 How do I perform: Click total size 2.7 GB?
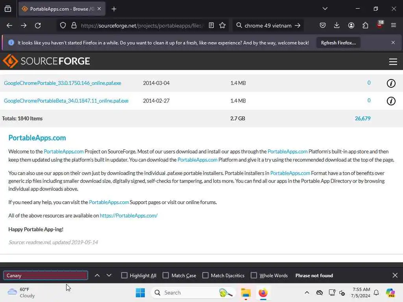(238, 118)
